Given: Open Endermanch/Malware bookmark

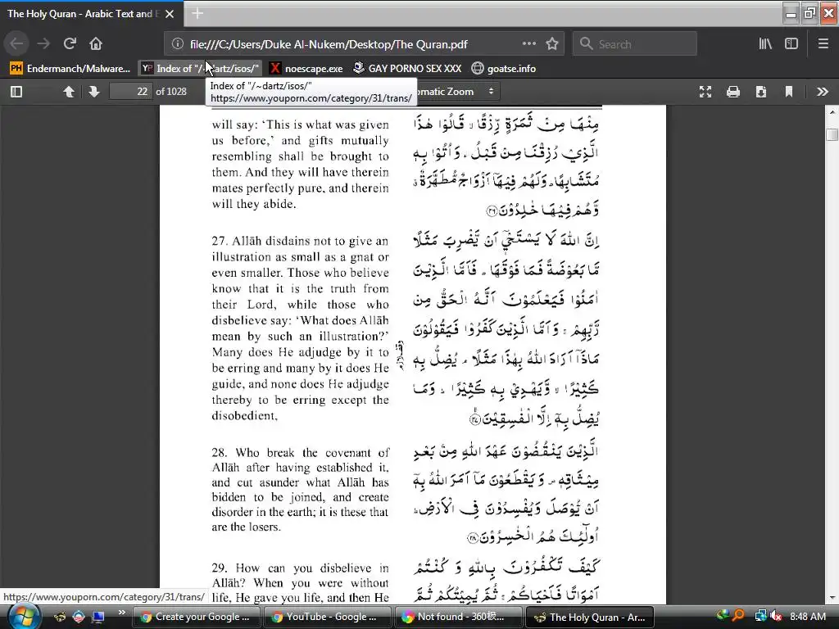Looking at the screenshot, I should tap(70, 69).
